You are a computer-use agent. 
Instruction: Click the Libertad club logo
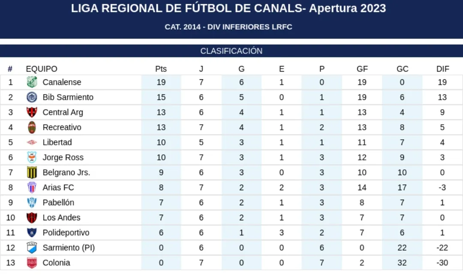(x=32, y=142)
